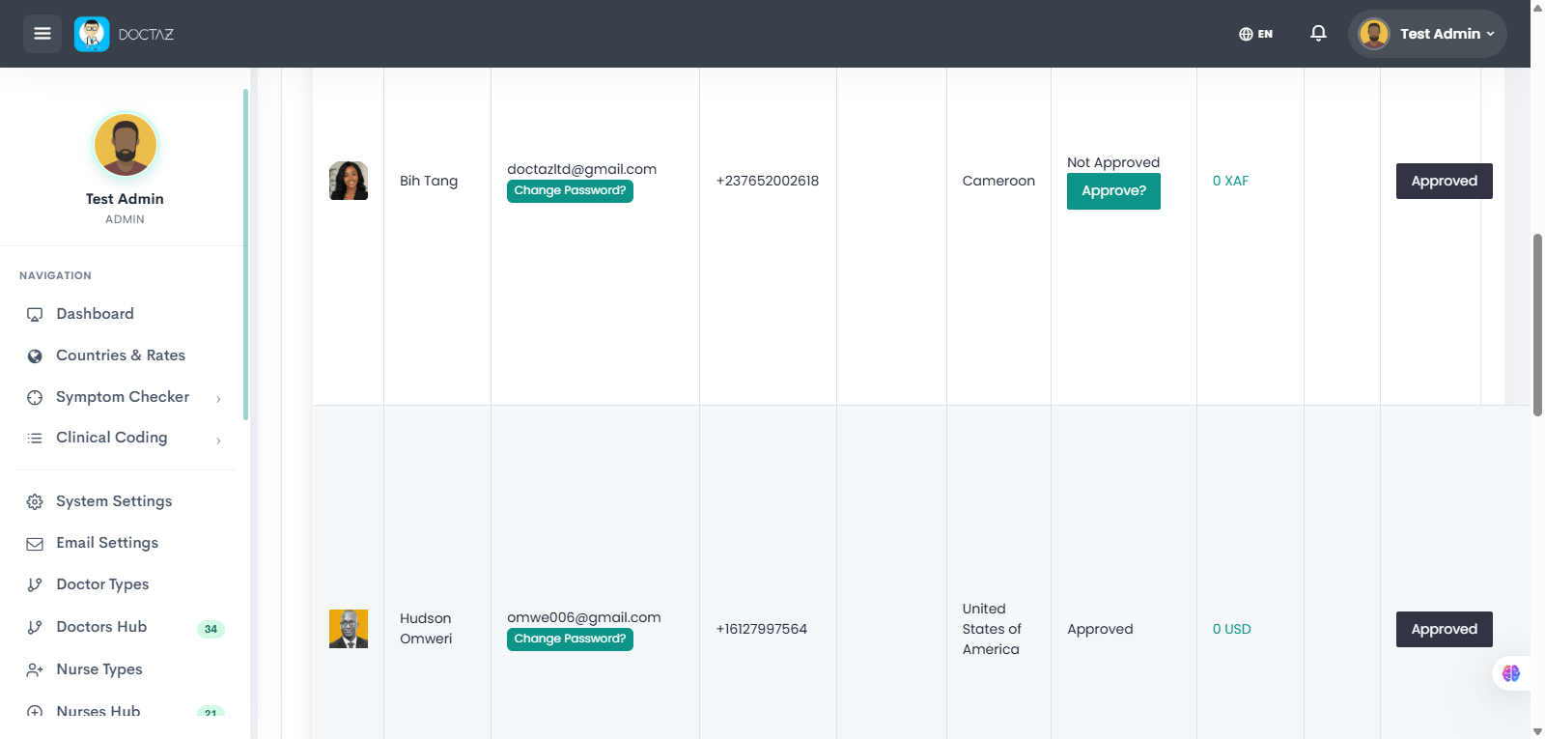Click the Doctaz logo icon
This screenshot has height=739, width=1545.
click(92, 34)
